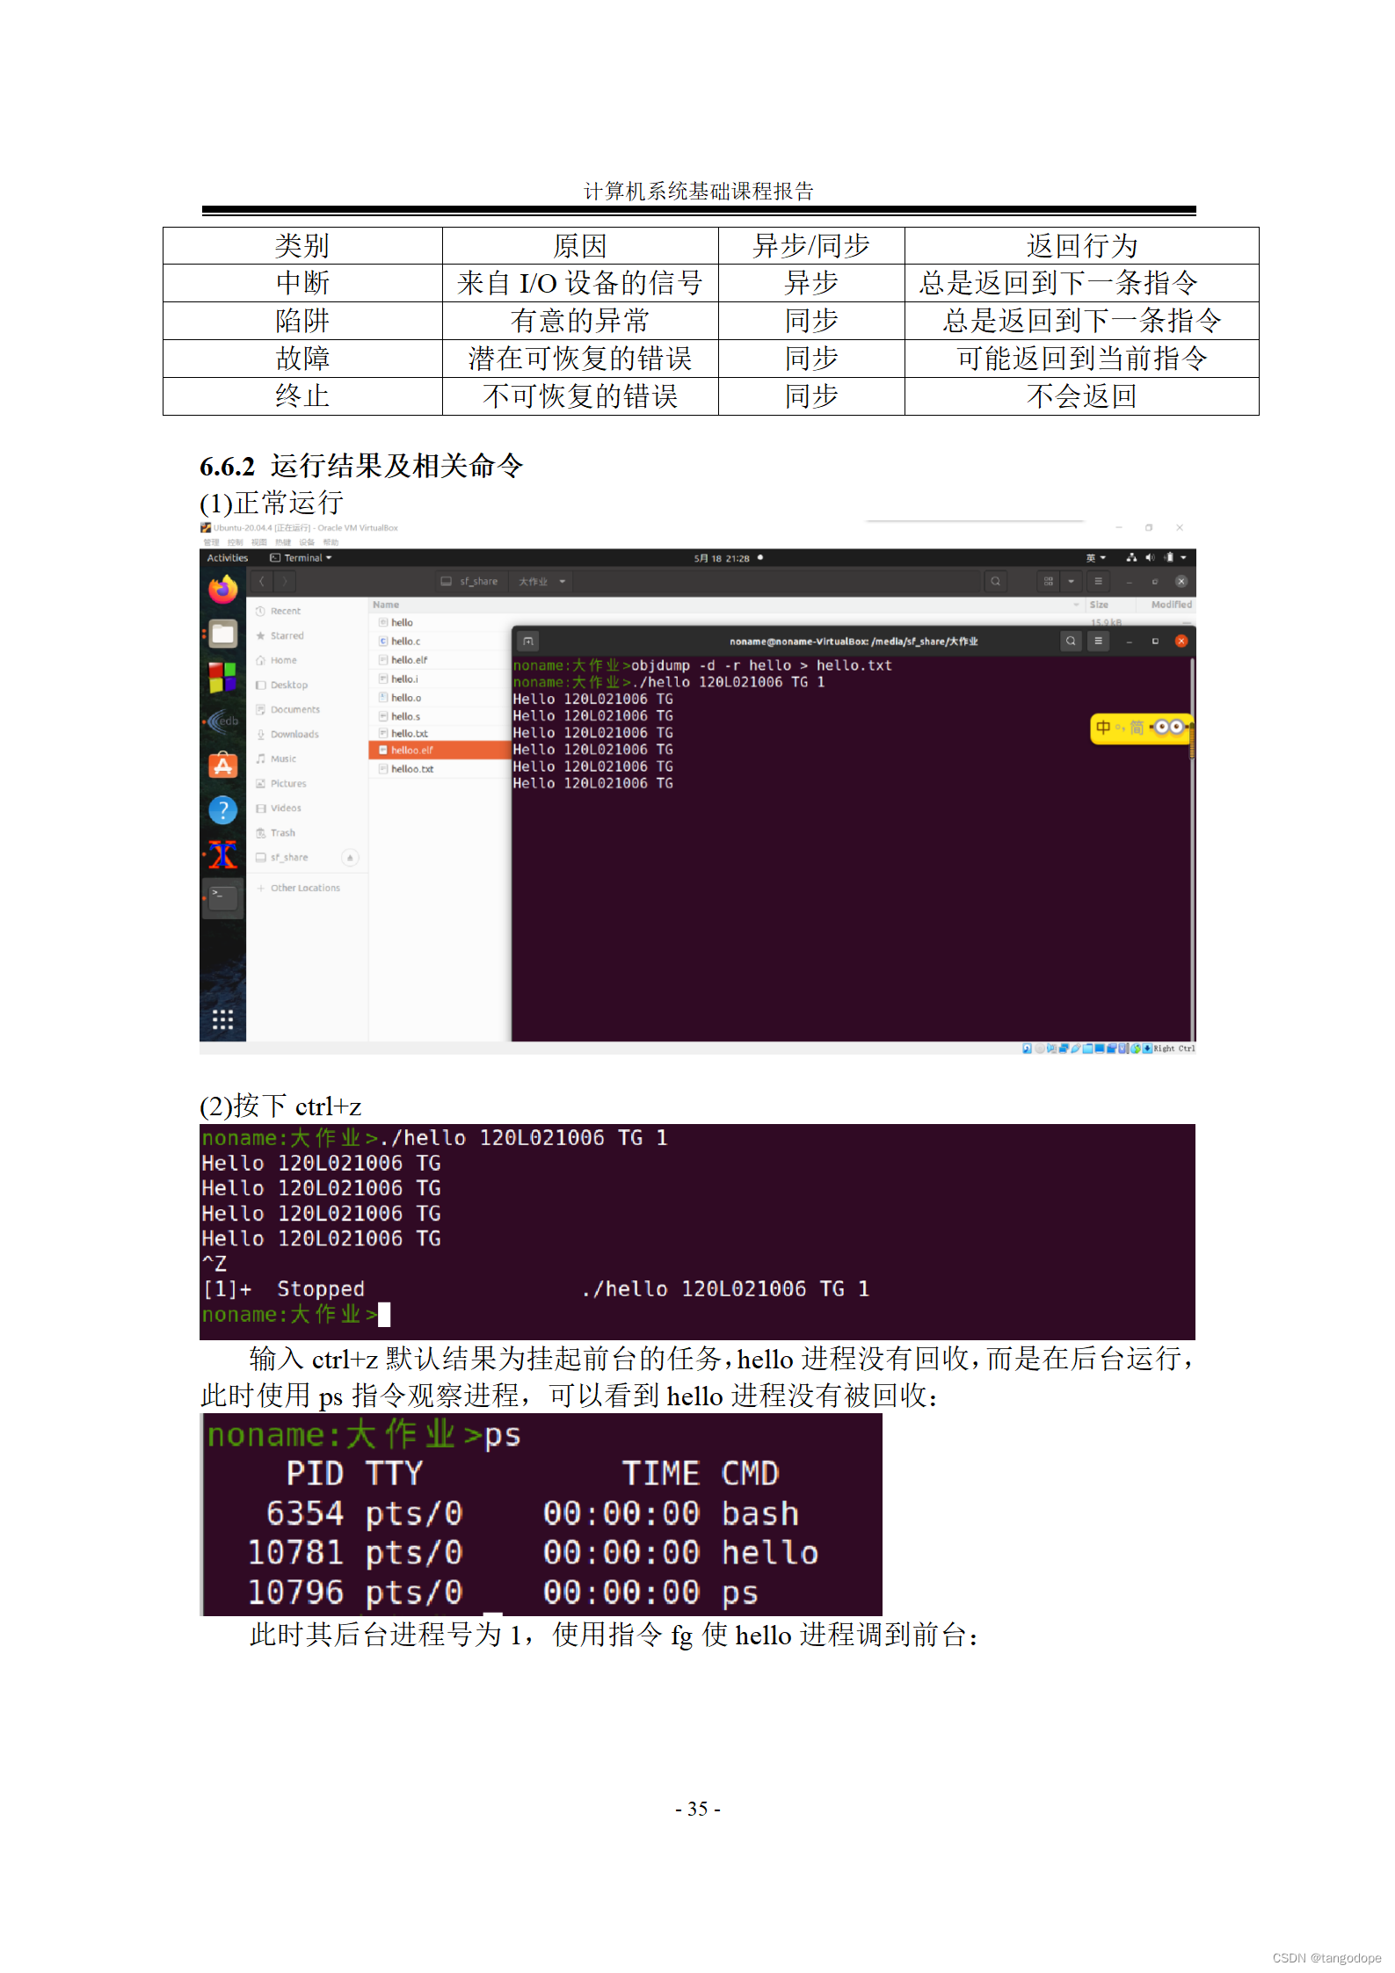Open the 大作业 path dropdown arrow
1395x1973 pixels.
pyautogui.click(x=563, y=581)
